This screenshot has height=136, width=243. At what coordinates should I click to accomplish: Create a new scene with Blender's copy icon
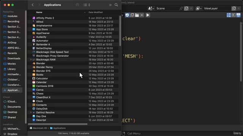coord(186,8)
